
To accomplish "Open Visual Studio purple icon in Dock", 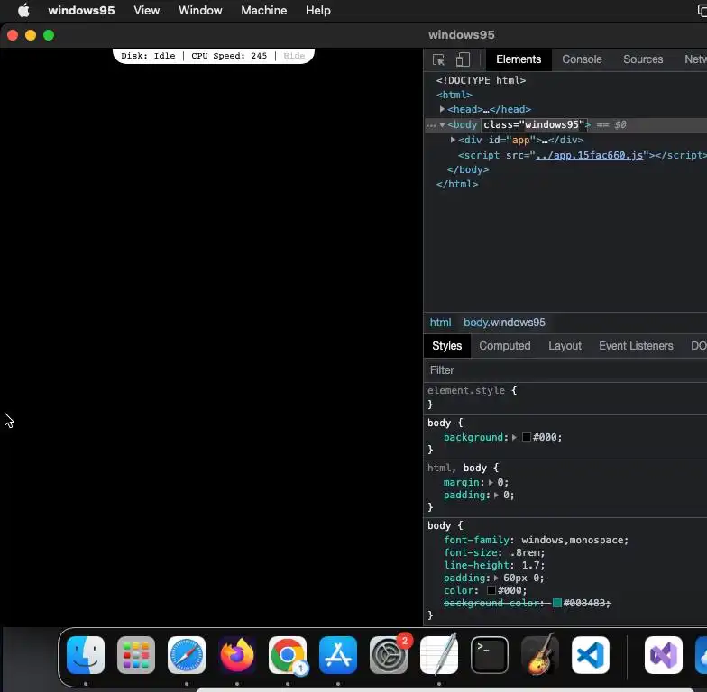I will (664, 654).
